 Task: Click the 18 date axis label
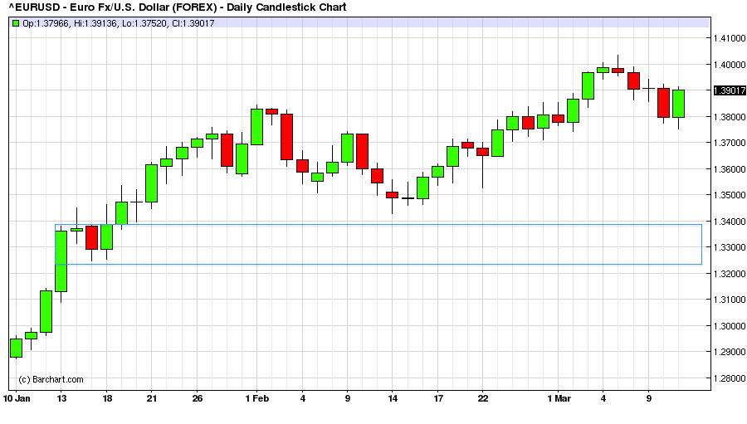(x=107, y=398)
